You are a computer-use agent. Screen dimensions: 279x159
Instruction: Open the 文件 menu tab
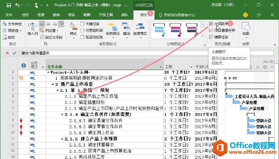tap(8, 15)
